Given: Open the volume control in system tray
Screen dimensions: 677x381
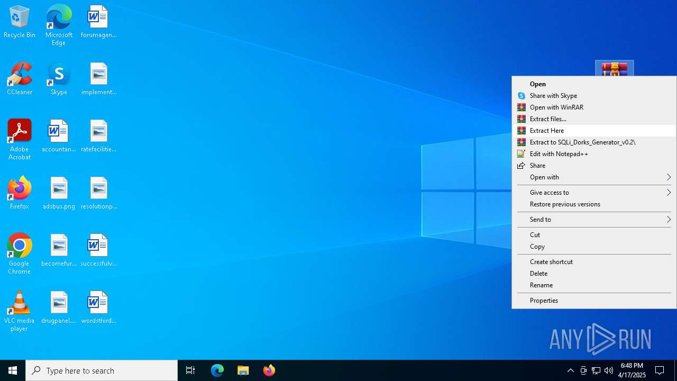Looking at the screenshot, I should coord(609,370).
